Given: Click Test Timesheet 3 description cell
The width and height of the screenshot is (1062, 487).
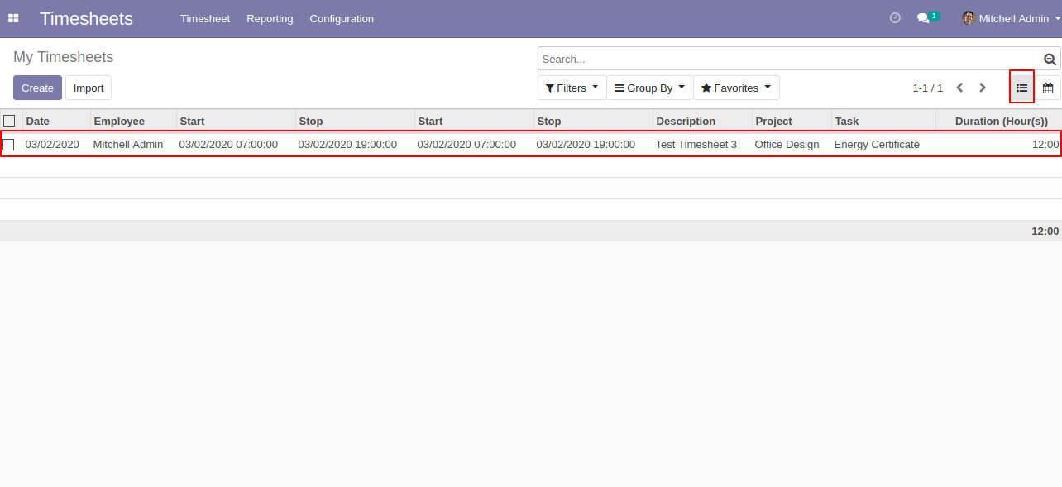Looking at the screenshot, I should pos(696,145).
